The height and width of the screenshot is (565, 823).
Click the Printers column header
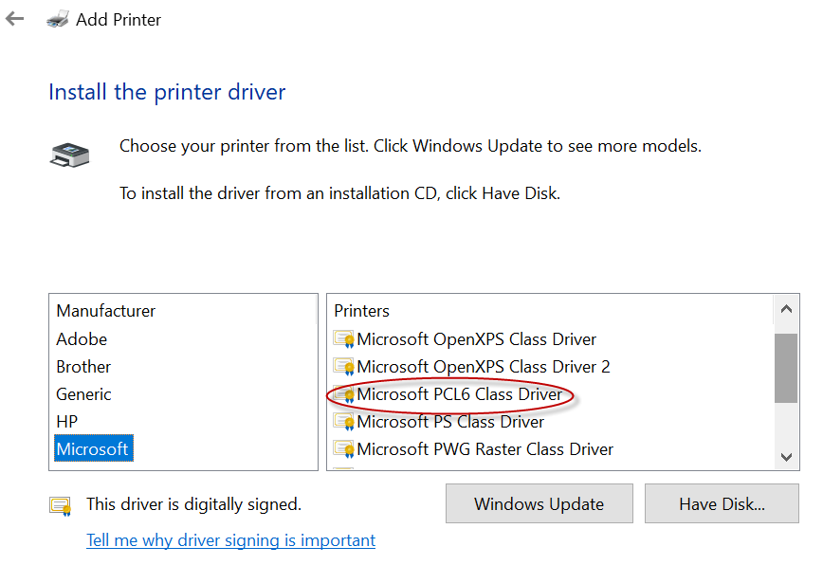(361, 311)
